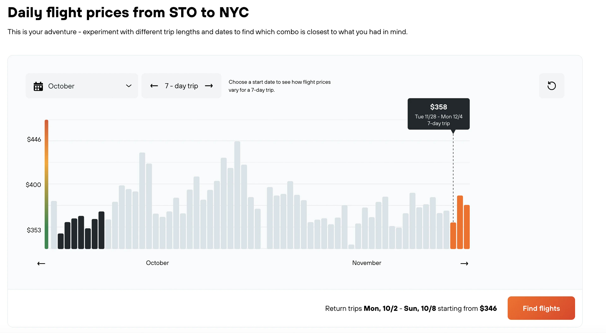Image resolution: width=606 pixels, height=333 pixels.
Task: Go to previous months using chart left arrow
Action: [41, 263]
